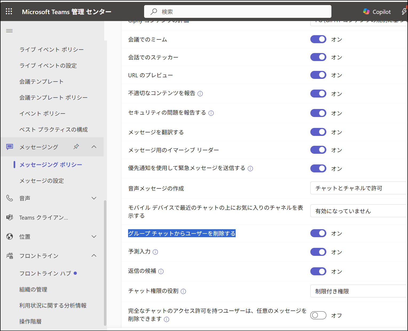Open 操作階層 page

pyautogui.click(x=30, y=321)
